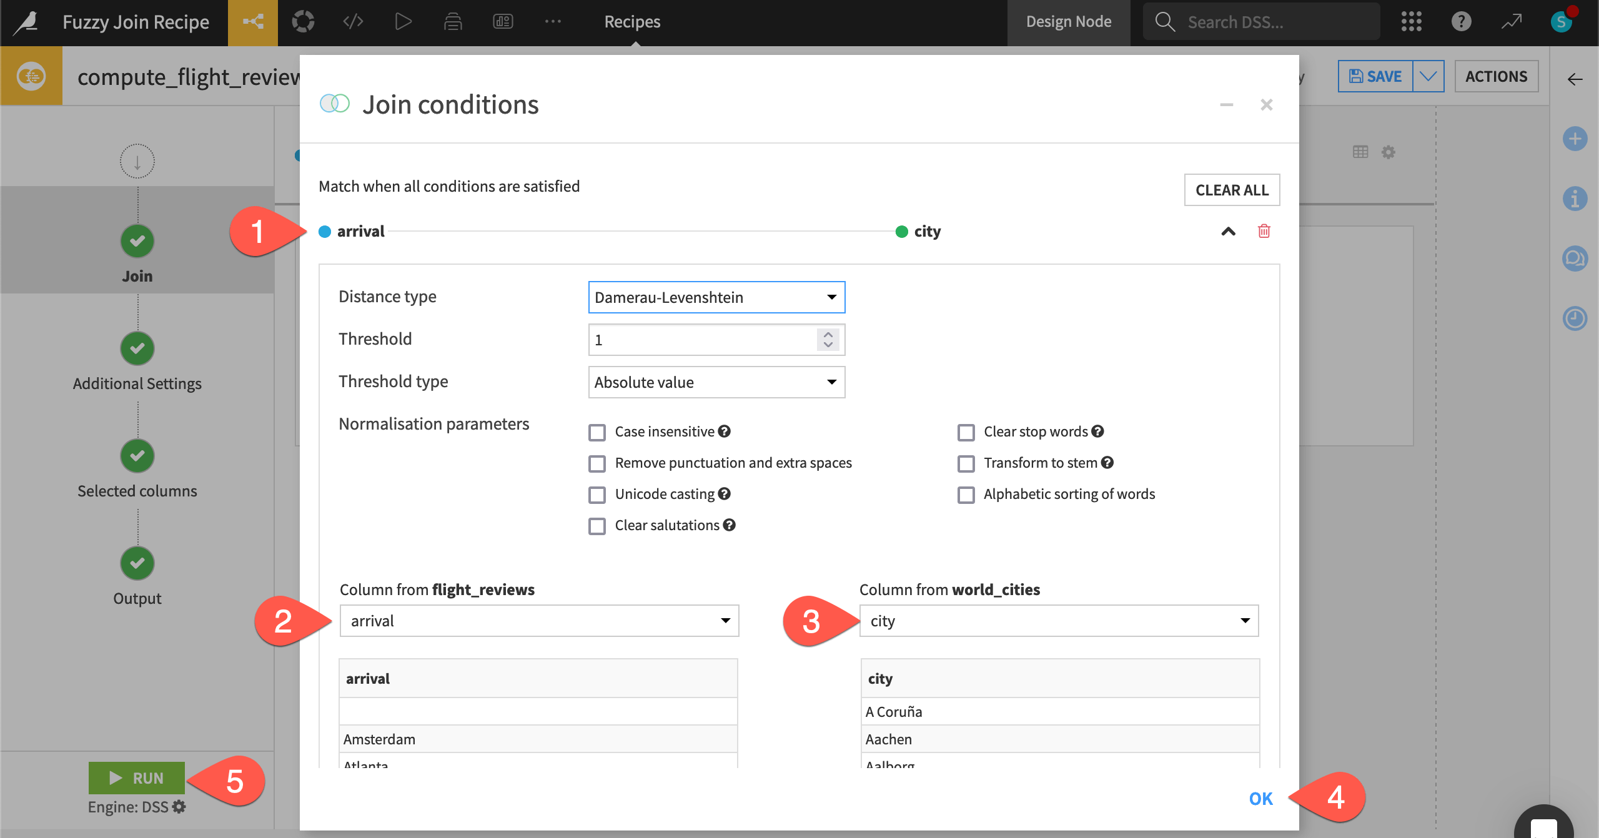Open the Recipes menu

coord(632,22)
